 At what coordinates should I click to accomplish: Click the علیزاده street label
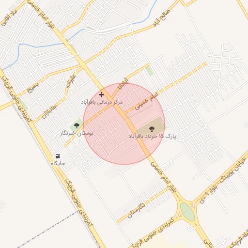[x=71, y=81]
